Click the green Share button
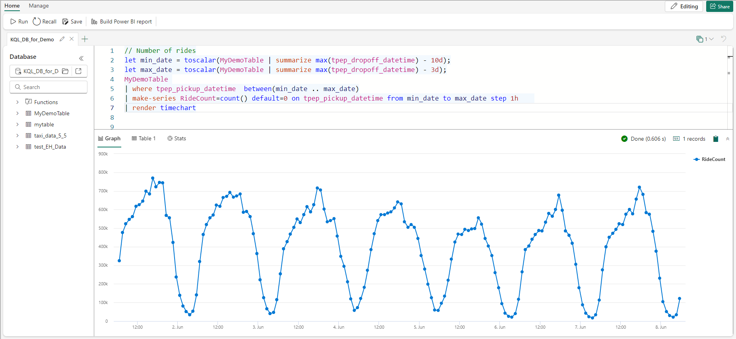This screenshot has width=736, height=339. click(720, 6)
